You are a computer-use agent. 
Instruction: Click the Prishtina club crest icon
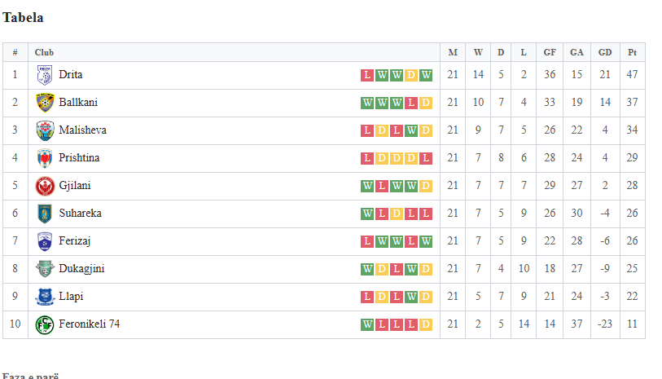pos(45,158)
